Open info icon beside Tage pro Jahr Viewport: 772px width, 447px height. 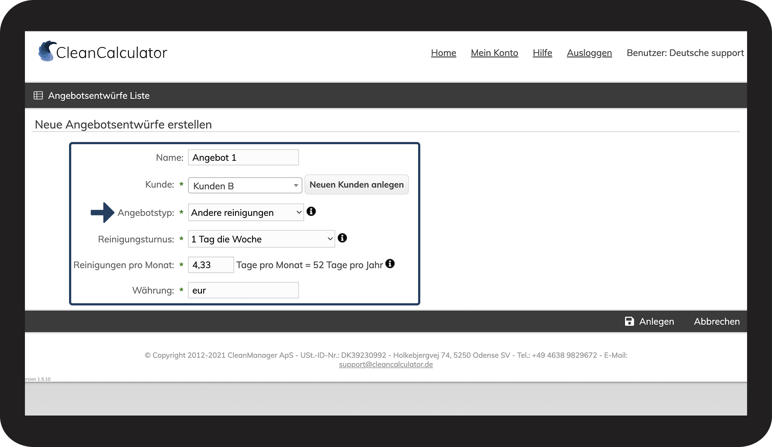[390, 263]
